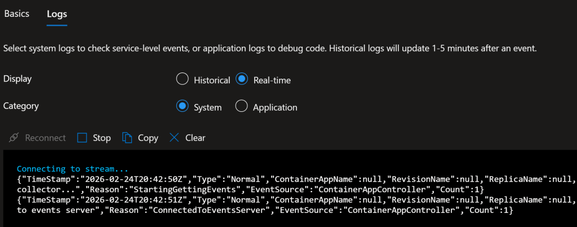Switch to the Basics tab
Screen dimensions: 577x227
coord(16,13)
